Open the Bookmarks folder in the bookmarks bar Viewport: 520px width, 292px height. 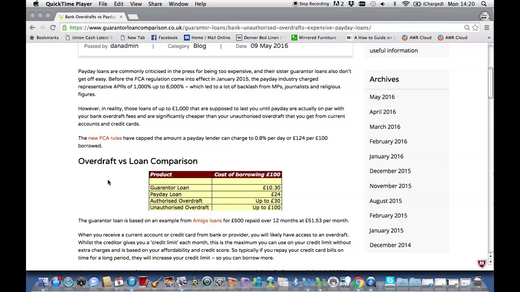coord(44,37)
